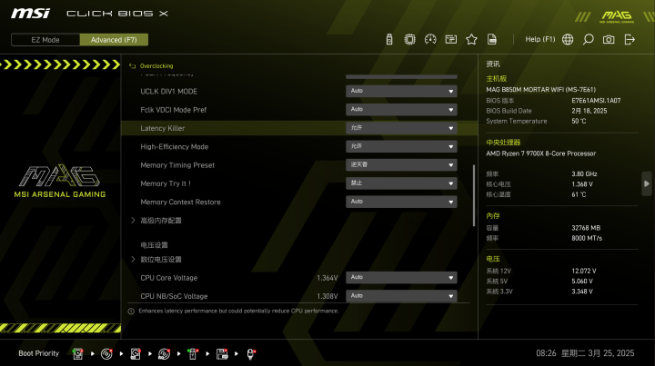Open search with the magnifier icon

pyautogui.click(x=589, y=40)
